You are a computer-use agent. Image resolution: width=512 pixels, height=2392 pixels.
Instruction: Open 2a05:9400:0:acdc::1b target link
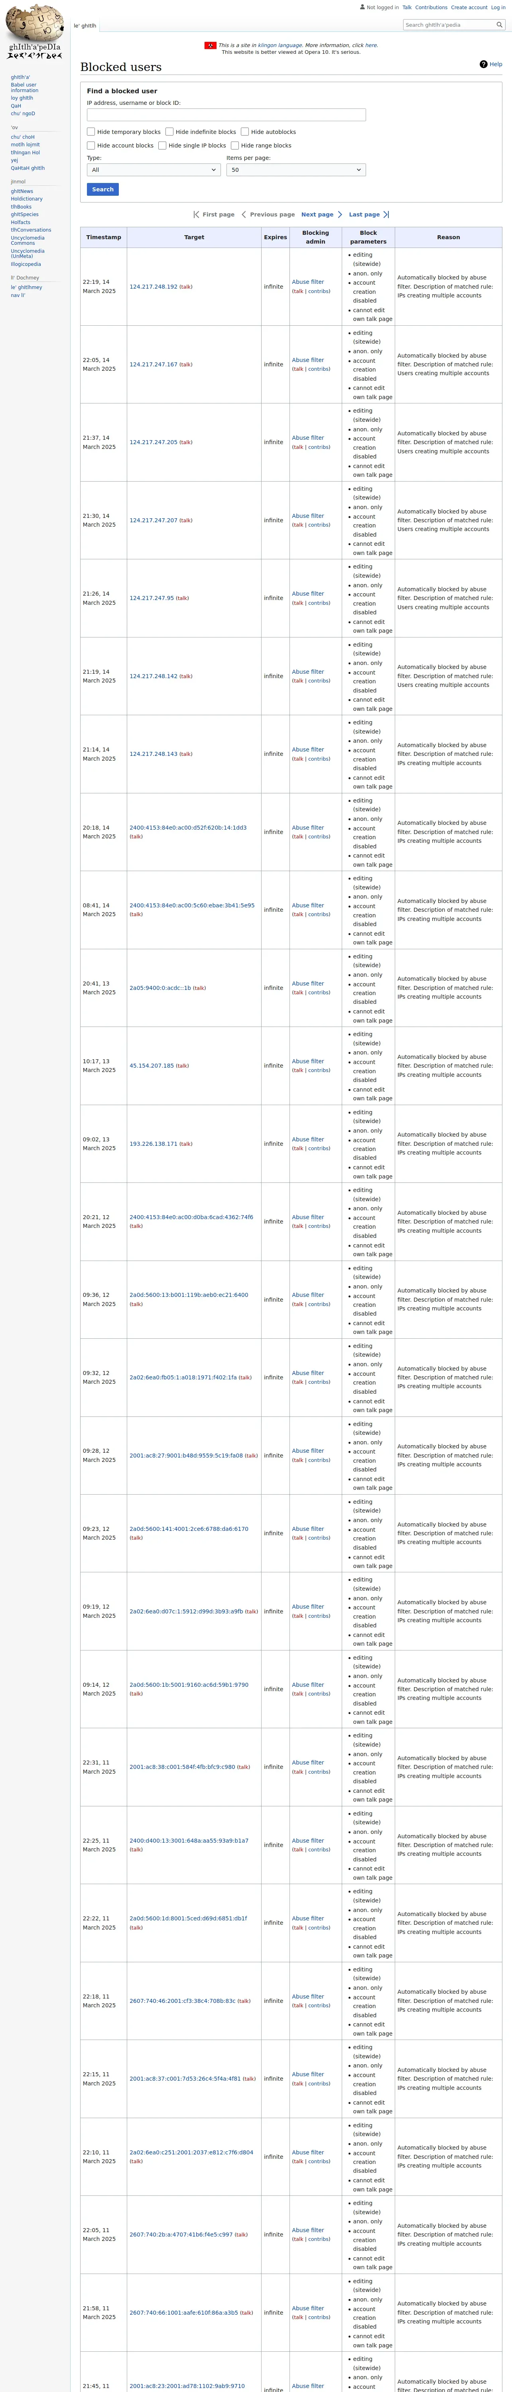(160, 988)
